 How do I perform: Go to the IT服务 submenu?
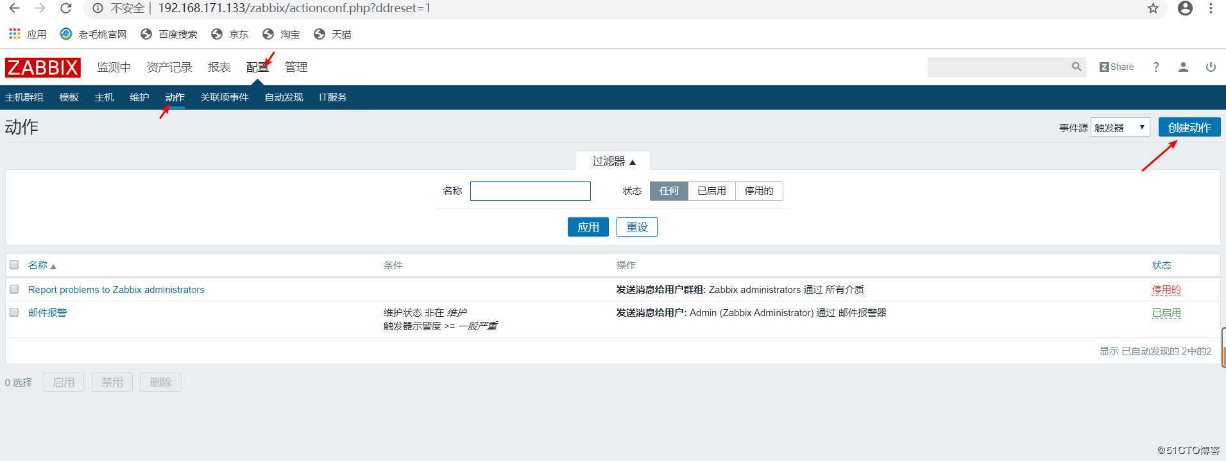[x=333, y=97]
